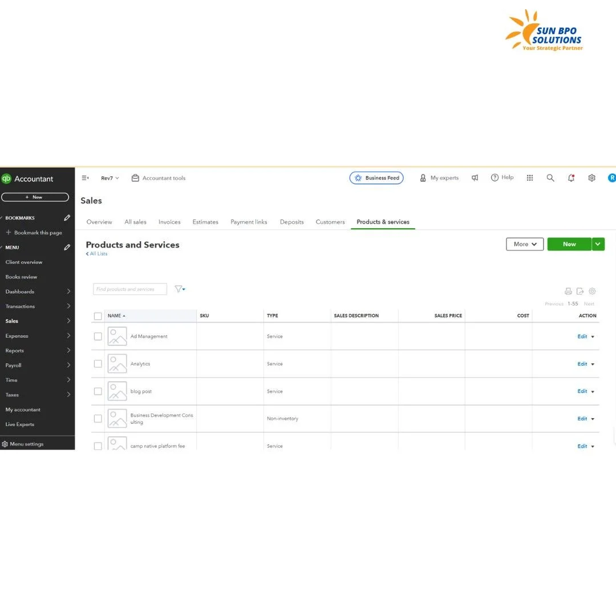Switch to the Estimates tab

click(205, 222)
